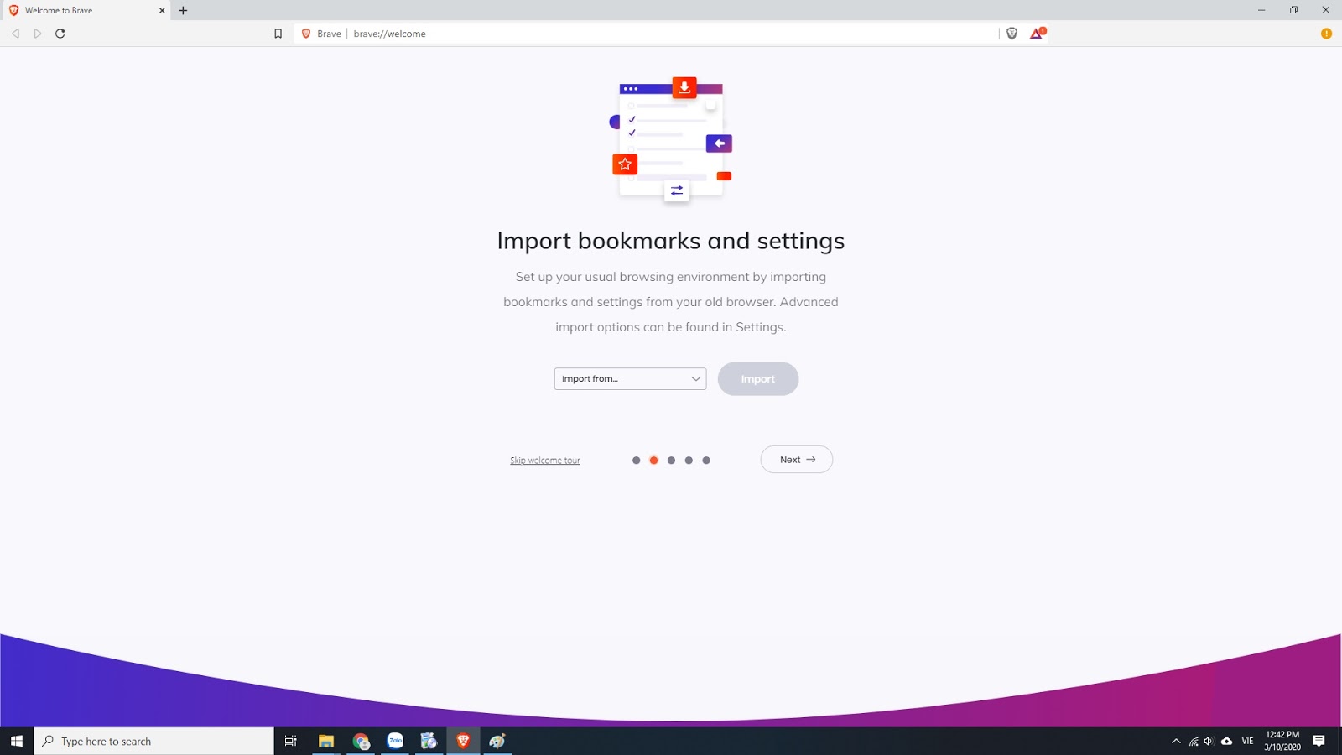The height and width of the screenshot is (755, 1342).
Task: Click the Next button
Action: [x=795, y=459]
